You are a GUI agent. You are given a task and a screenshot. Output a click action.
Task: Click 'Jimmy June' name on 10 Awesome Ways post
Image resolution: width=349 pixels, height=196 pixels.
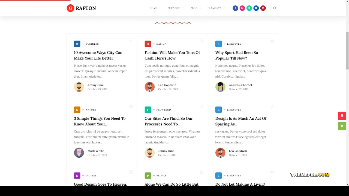click(95, 85)
